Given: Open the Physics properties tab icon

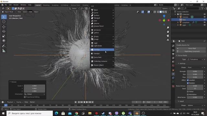Looking at the screenshot, I should (x=173, y=74).
